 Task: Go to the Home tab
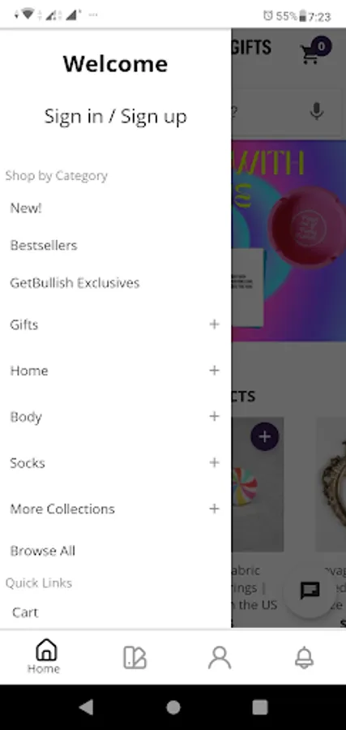point(44,656)
